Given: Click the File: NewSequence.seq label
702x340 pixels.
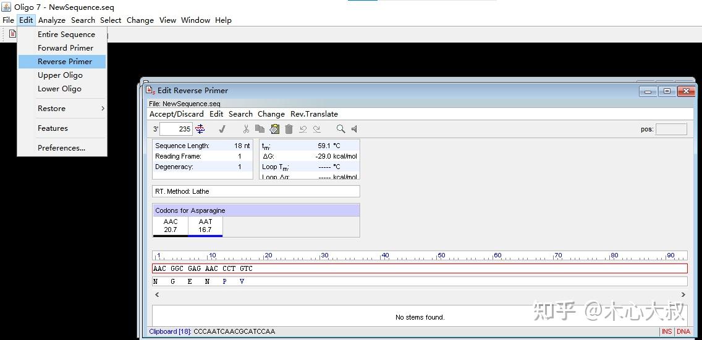Looking at the screenshot, I should 184,104.
